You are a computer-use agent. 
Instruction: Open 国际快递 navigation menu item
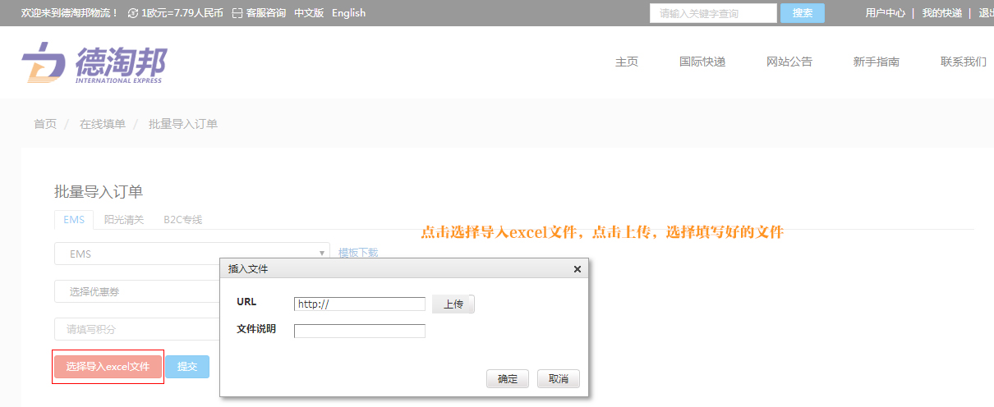702,62
